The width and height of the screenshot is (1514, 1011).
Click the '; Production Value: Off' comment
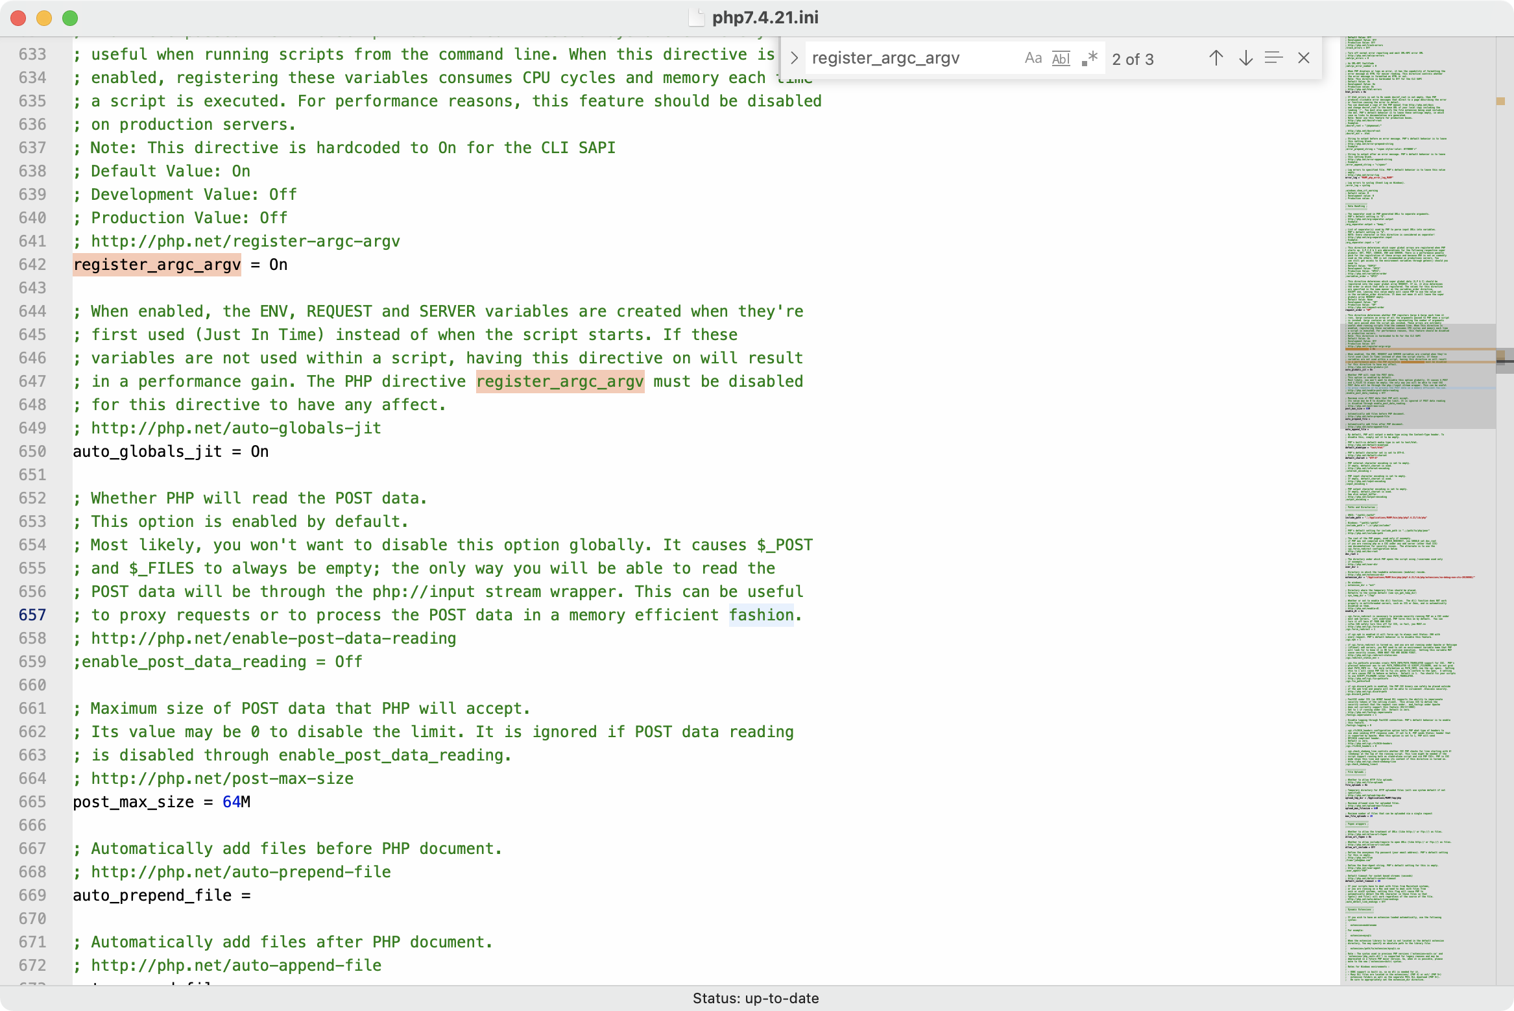[x=180, y=218]
